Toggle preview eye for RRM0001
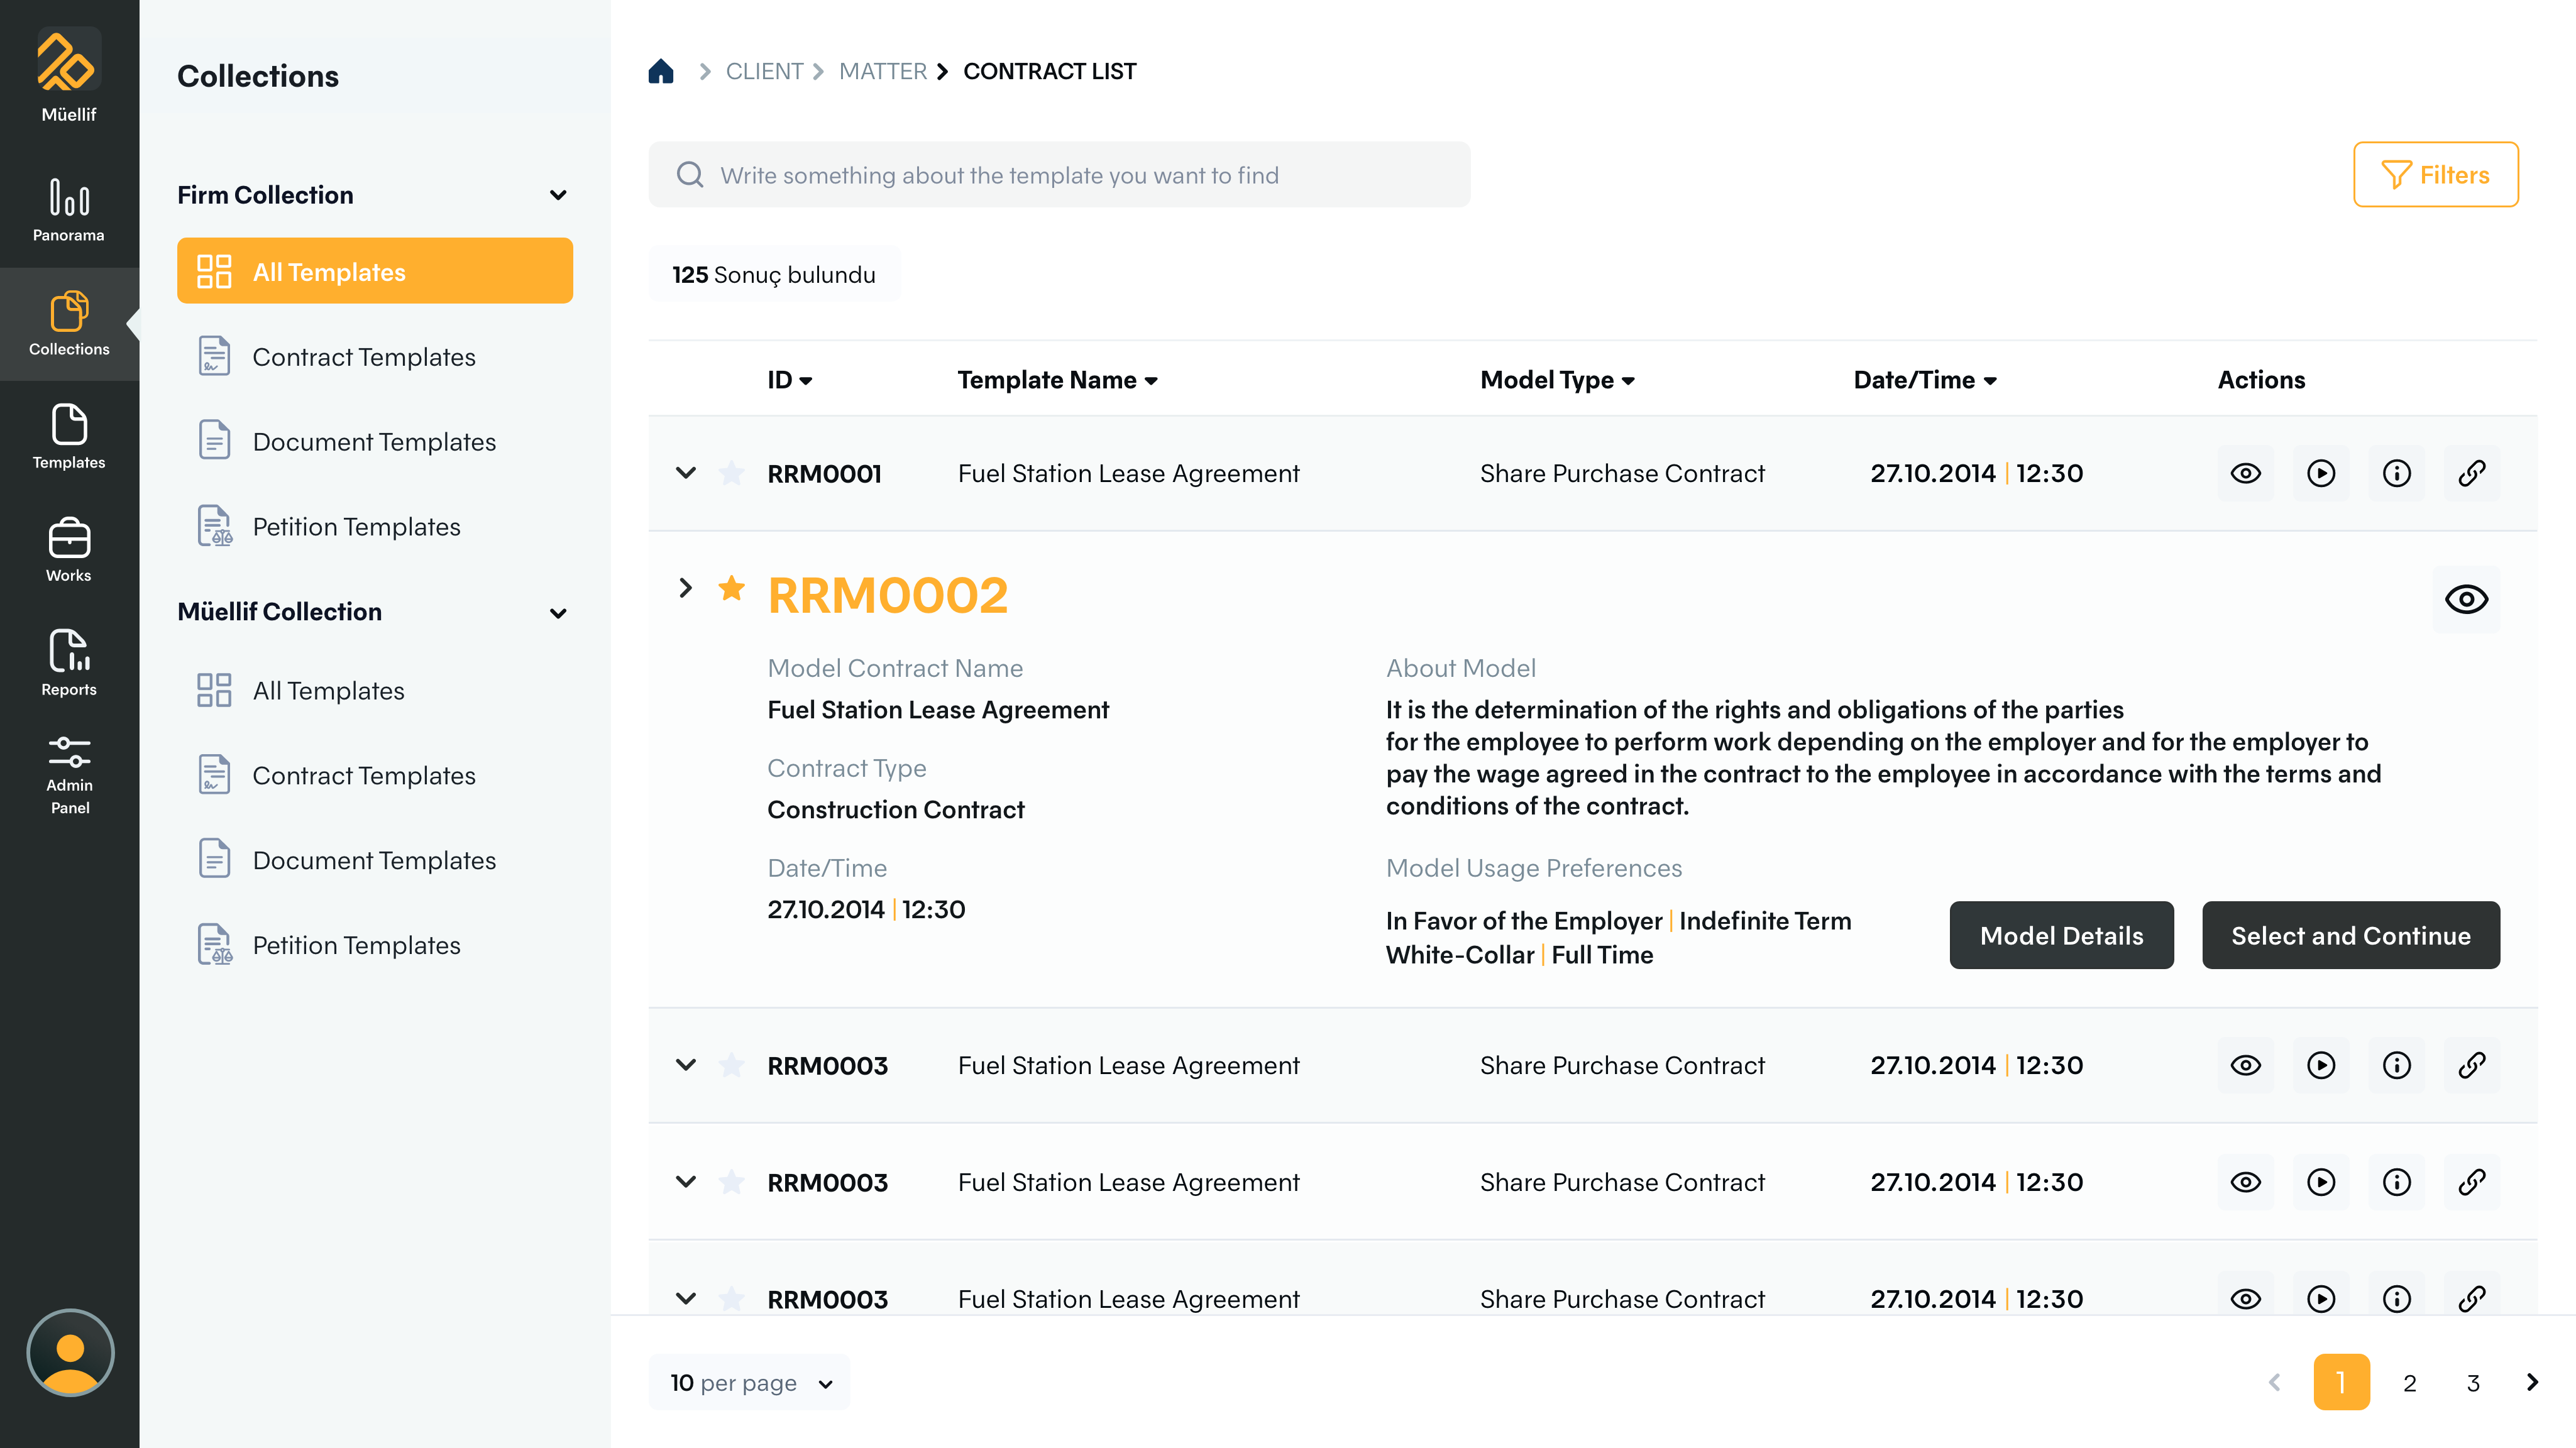Viewport: 2576px width, 1448px height. (2246, 473)
